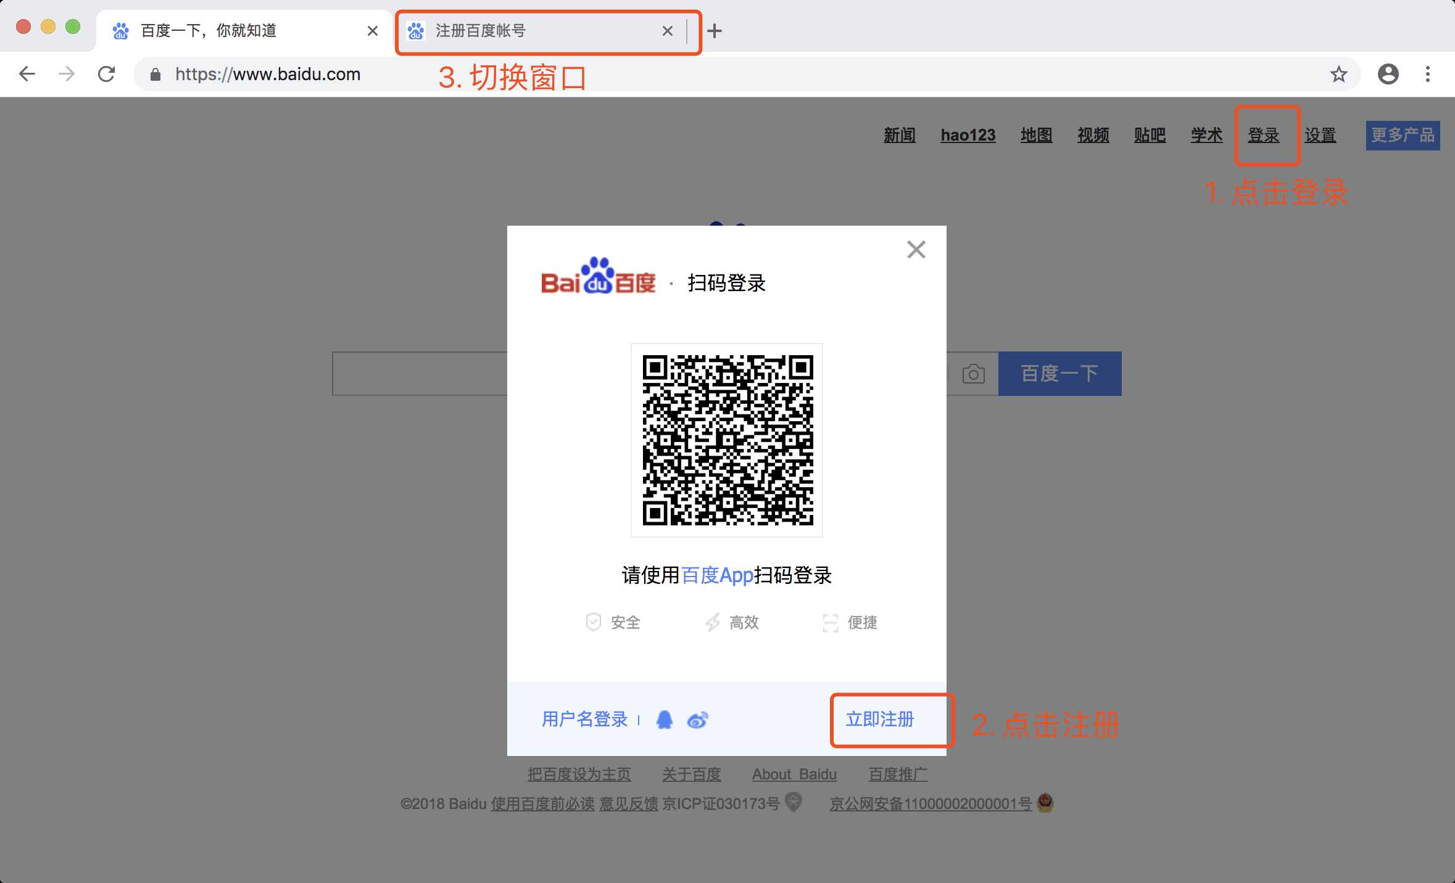Click the 登录 link
Screen dimensions: 1455x883
pyautogui.click(x=1264, y=135)
